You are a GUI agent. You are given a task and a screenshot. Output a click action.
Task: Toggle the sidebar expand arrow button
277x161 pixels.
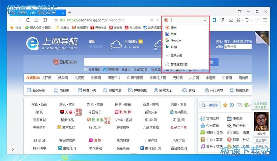(12, 149)
